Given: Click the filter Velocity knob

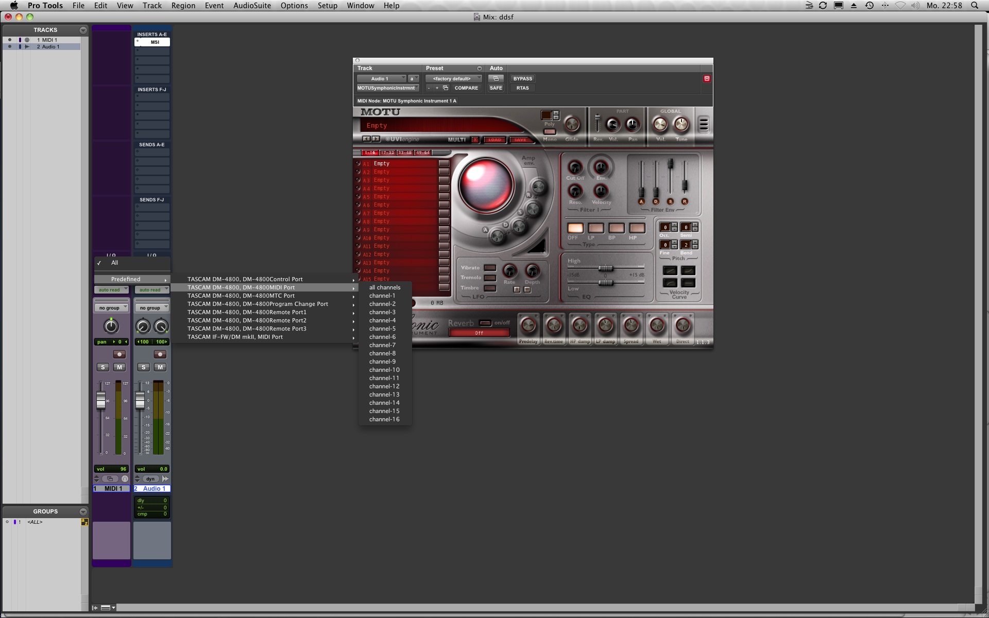Looking at the screenshot, I should [x=601, y=191].
